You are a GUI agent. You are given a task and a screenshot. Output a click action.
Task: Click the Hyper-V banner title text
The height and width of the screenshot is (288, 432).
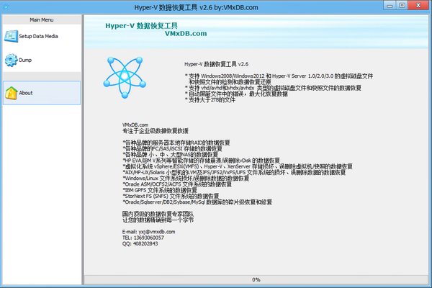click(x=141, y=26)
